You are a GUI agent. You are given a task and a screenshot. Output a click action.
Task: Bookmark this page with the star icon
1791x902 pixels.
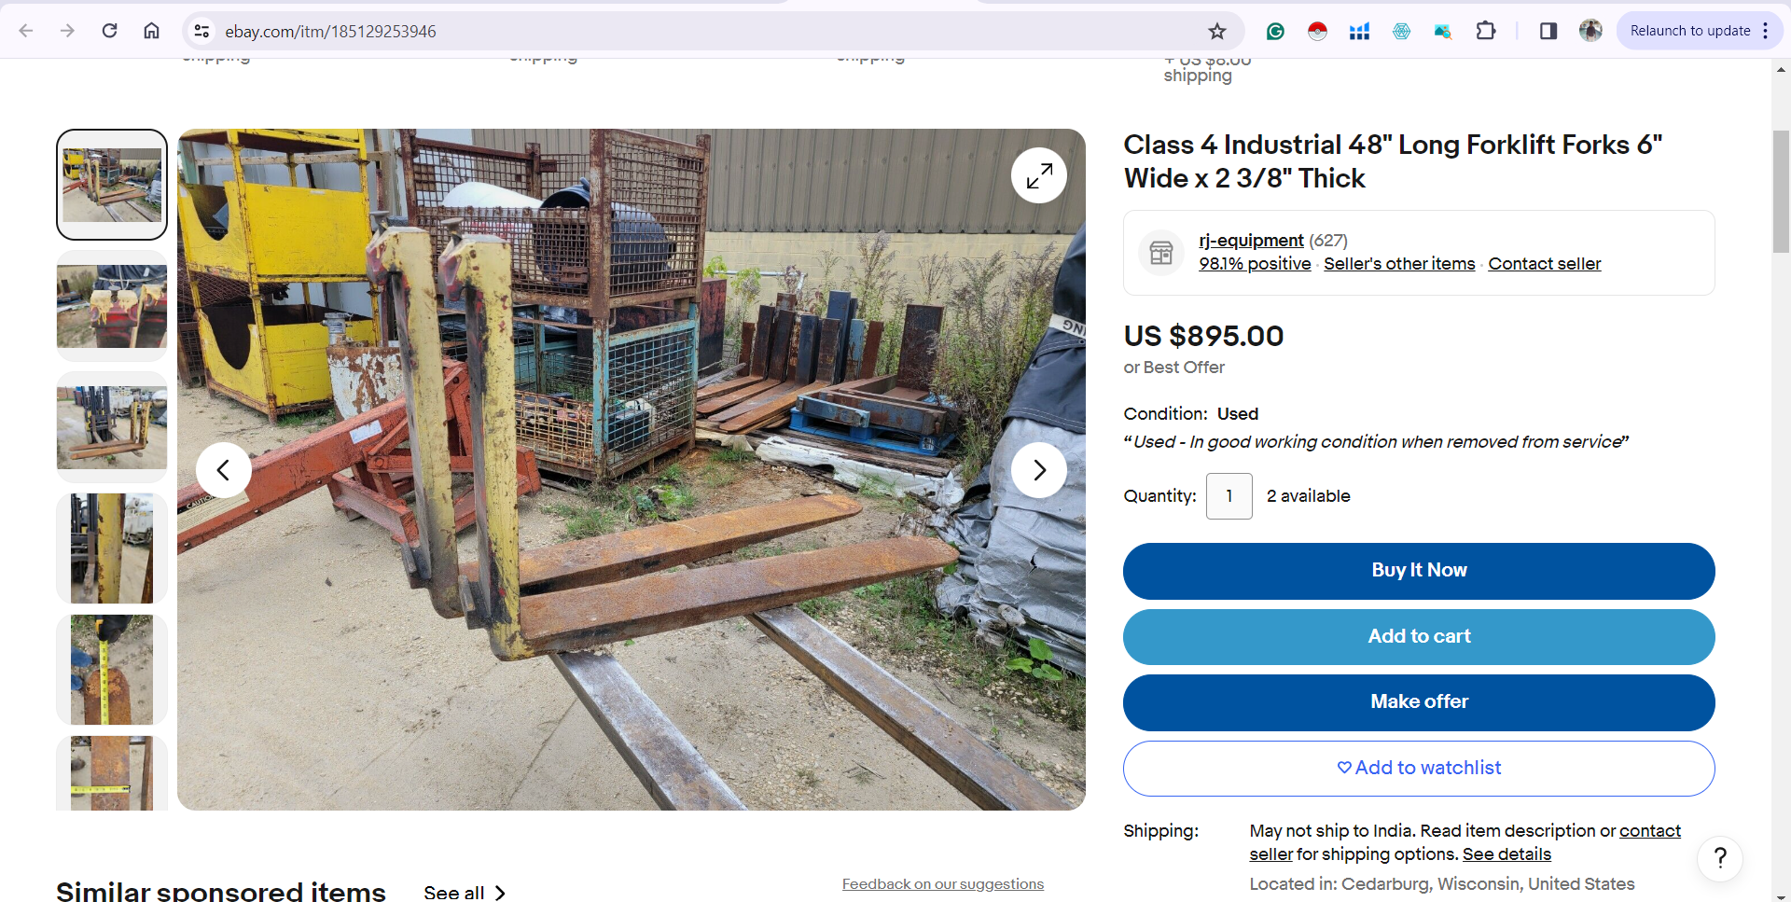coord(1216,31)
